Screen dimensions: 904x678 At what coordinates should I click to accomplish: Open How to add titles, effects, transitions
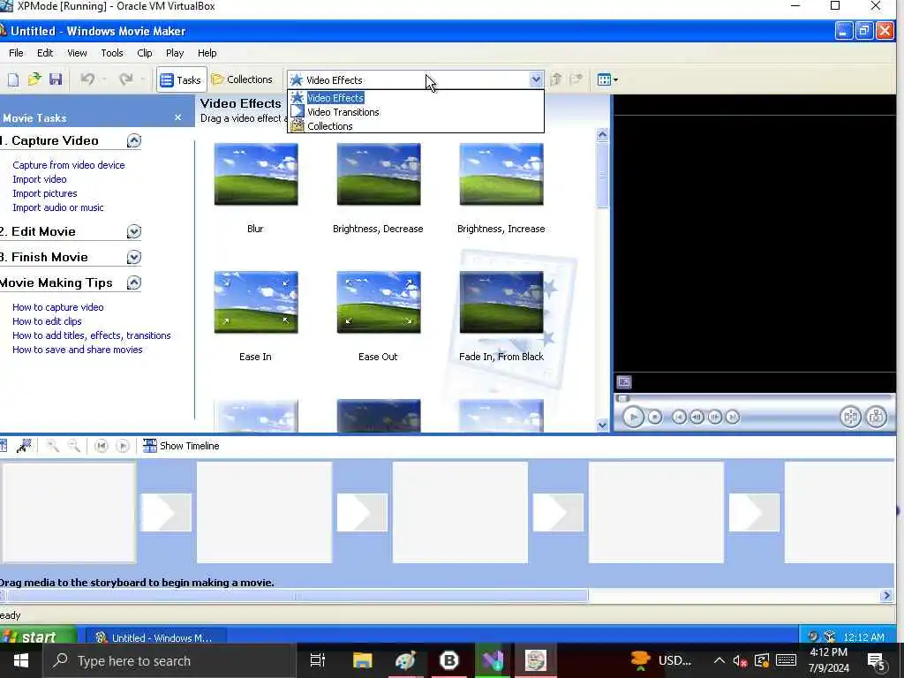click(91, 335)
